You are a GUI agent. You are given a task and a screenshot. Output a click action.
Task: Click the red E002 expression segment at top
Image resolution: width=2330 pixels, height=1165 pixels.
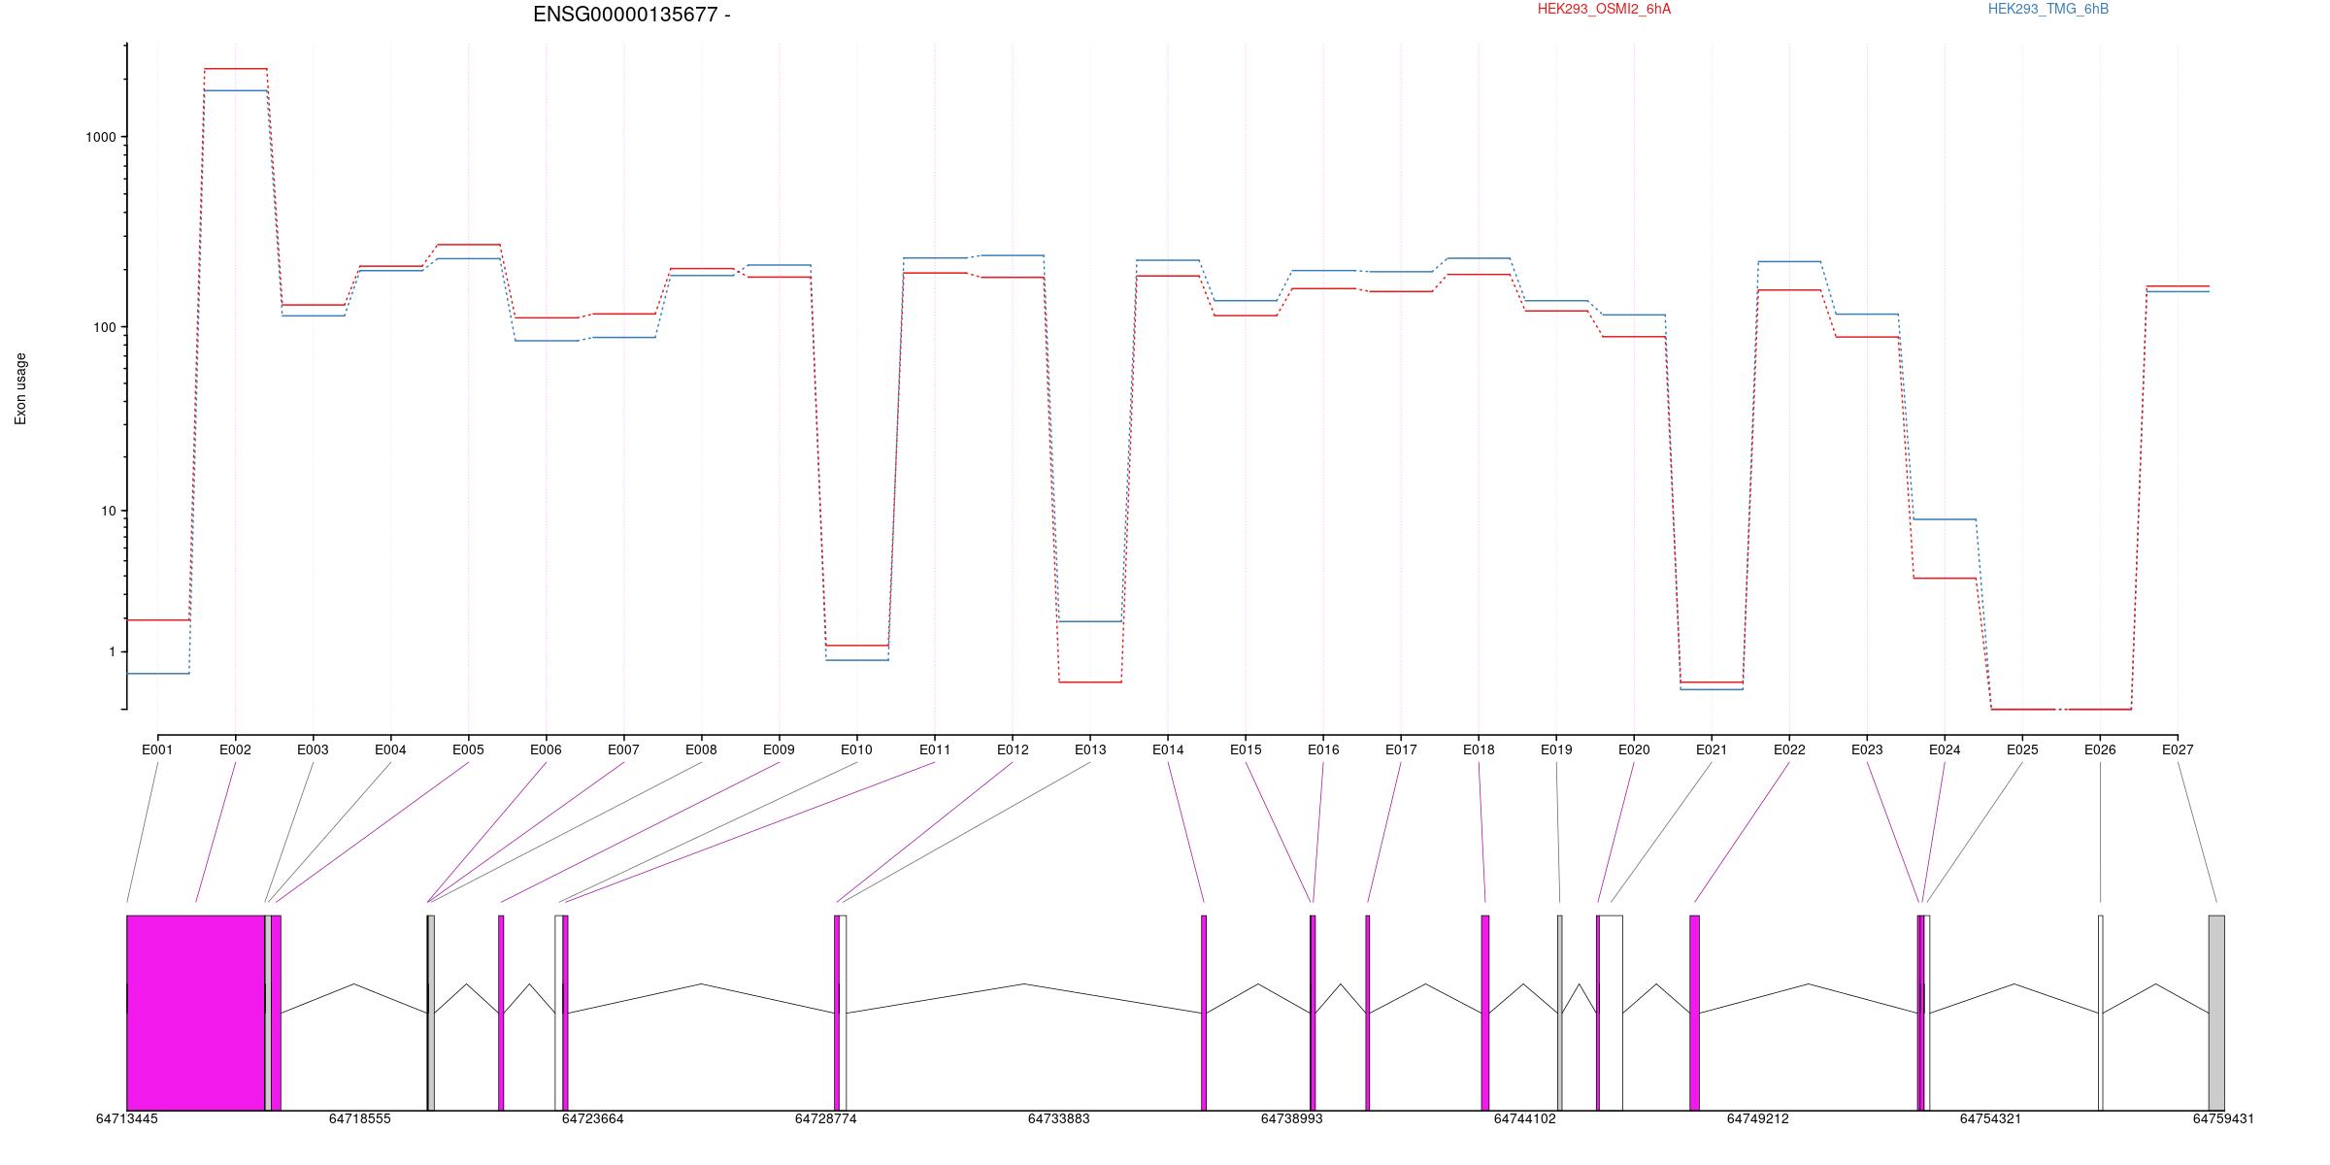pyautogui.click(x=235, y=69)
